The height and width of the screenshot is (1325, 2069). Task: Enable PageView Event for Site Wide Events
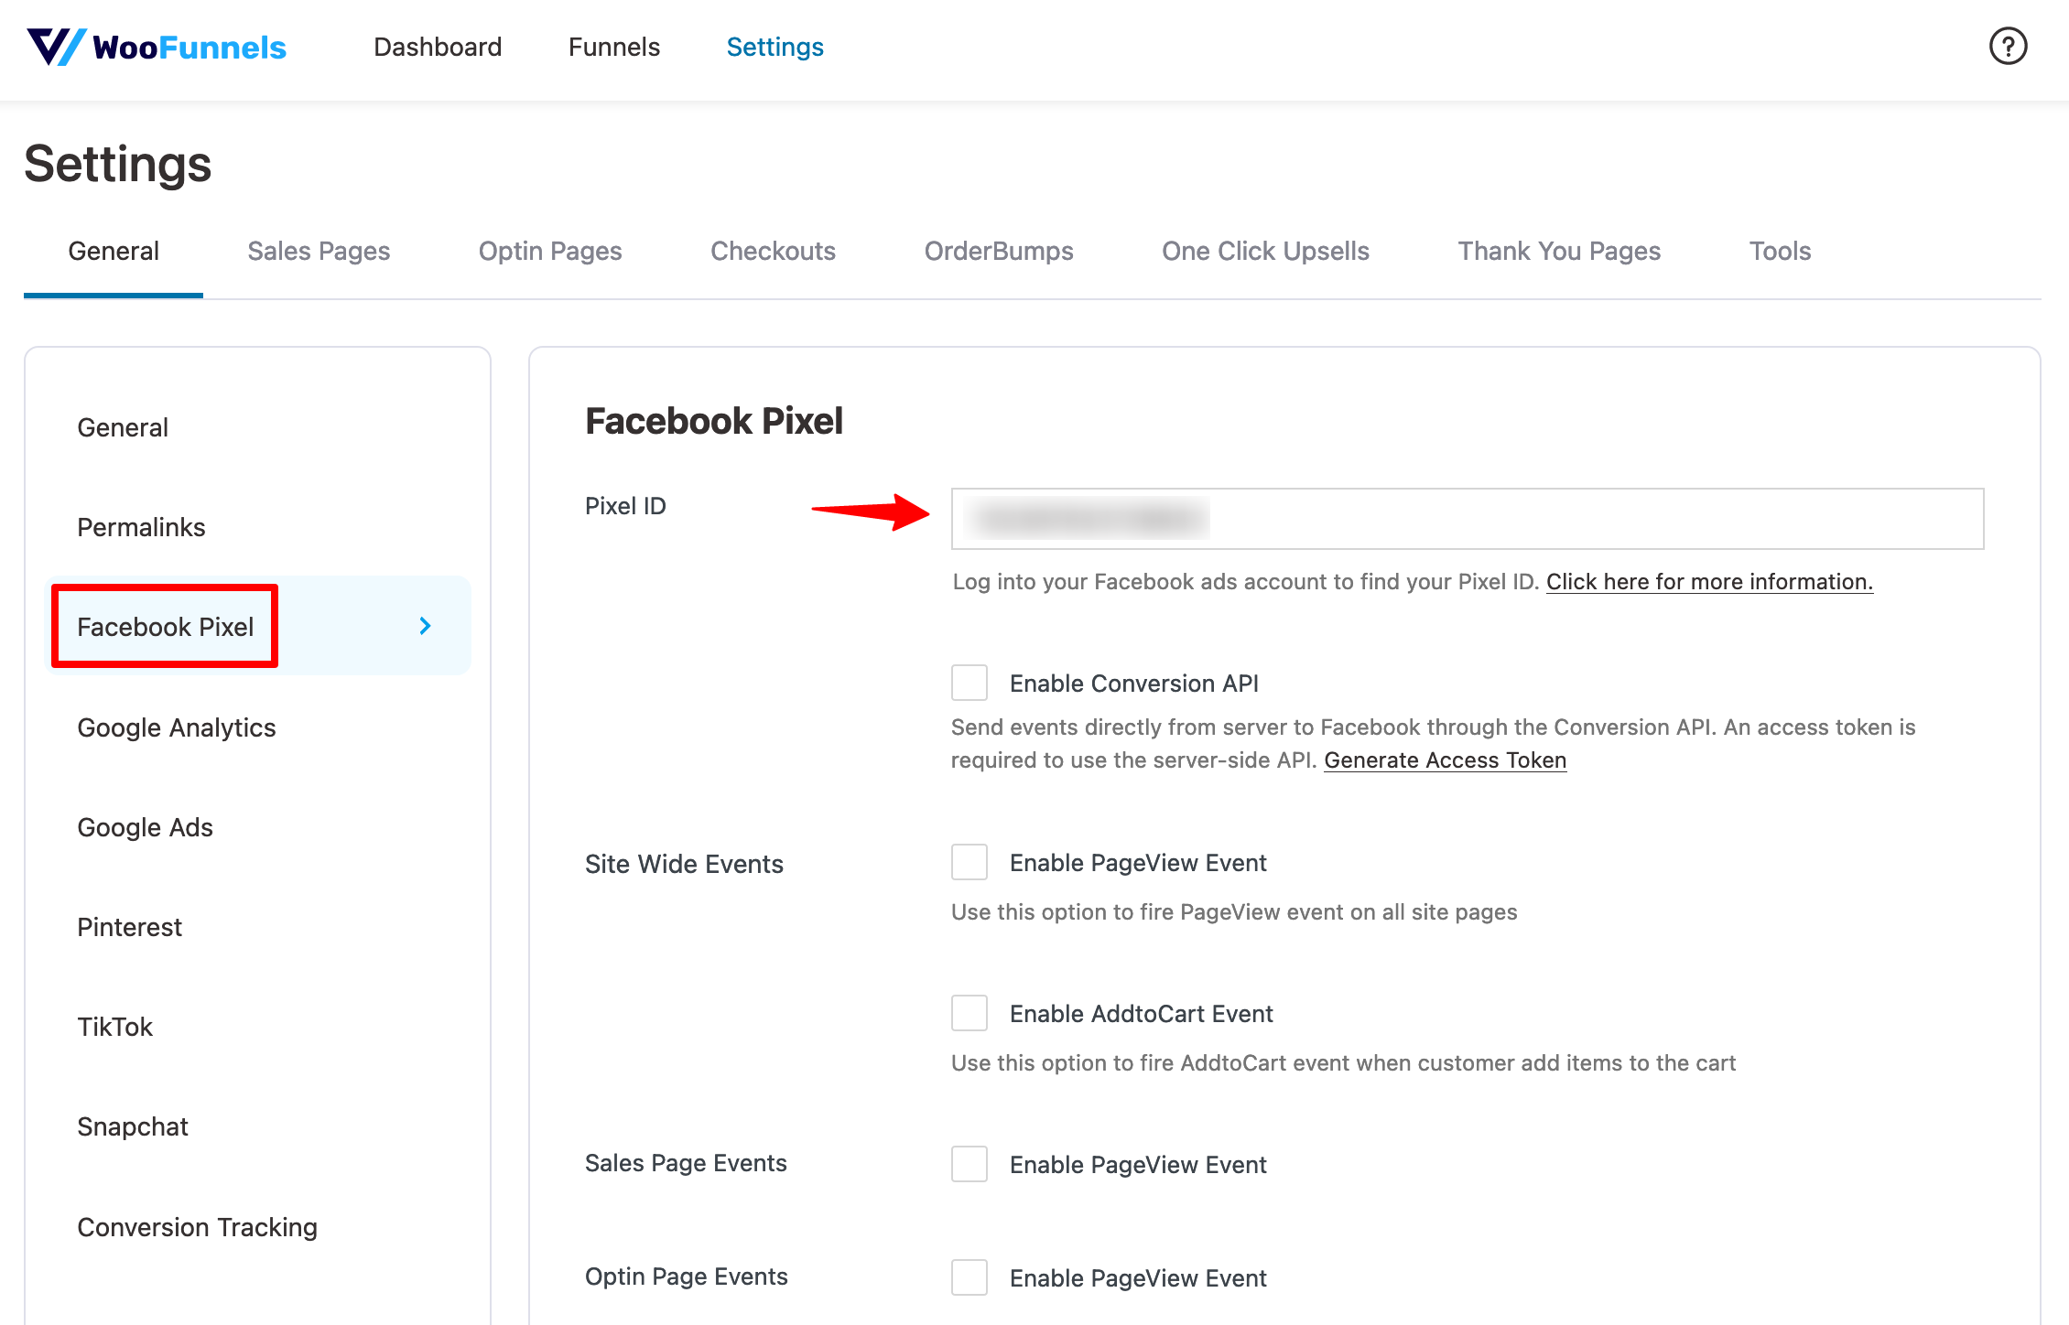pos(968,861)
